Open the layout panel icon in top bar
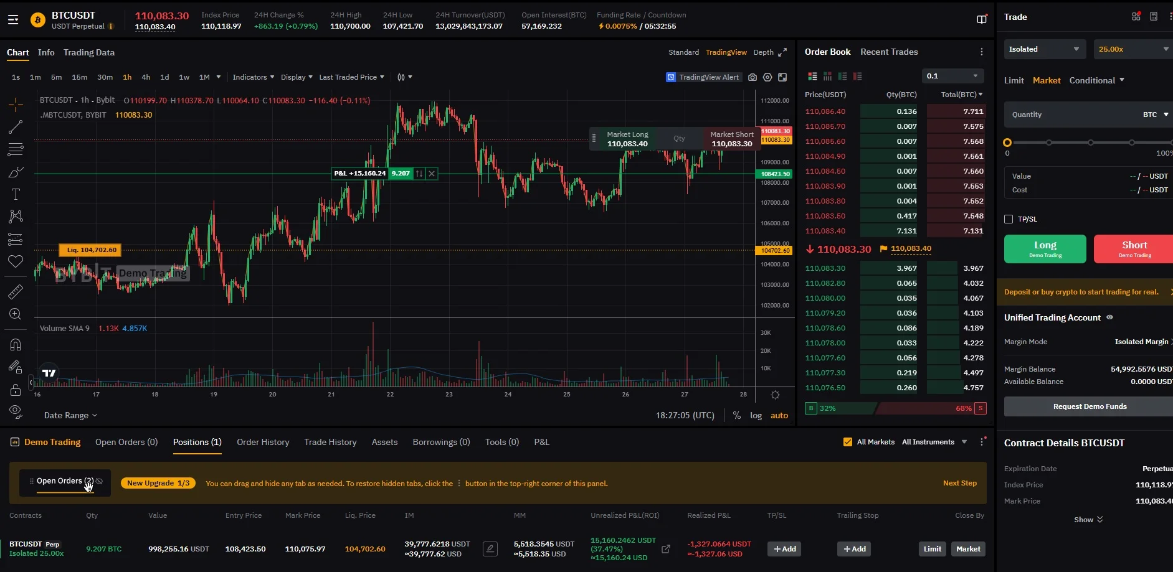The image size is (1173, 572). (982, 19)
